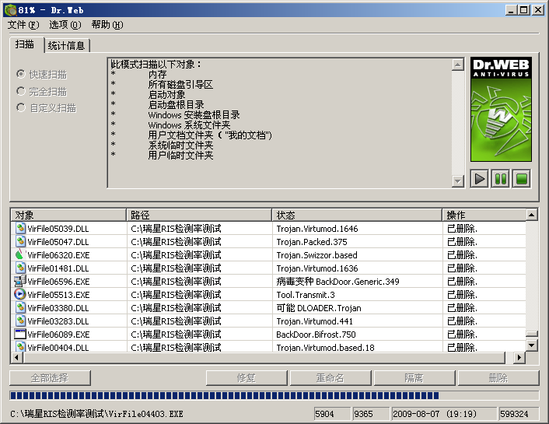549x424 pixels.
Task: Click window icon of VirFile06089.EXE
Action: pos(20,334)
